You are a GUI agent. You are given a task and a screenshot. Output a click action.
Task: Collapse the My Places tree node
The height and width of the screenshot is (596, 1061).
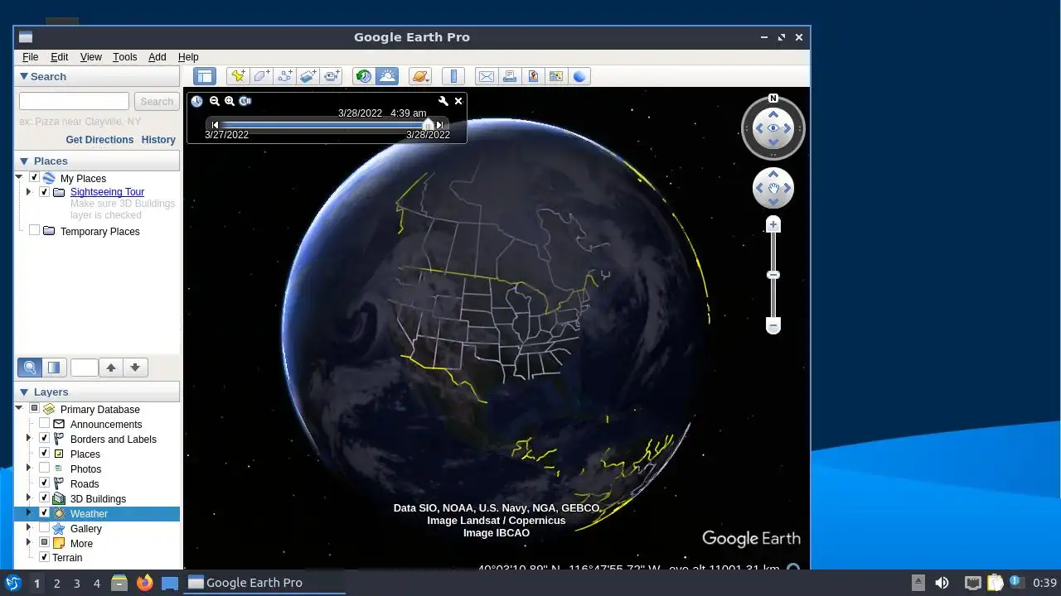pyautogui.click(x=19, y=178)
